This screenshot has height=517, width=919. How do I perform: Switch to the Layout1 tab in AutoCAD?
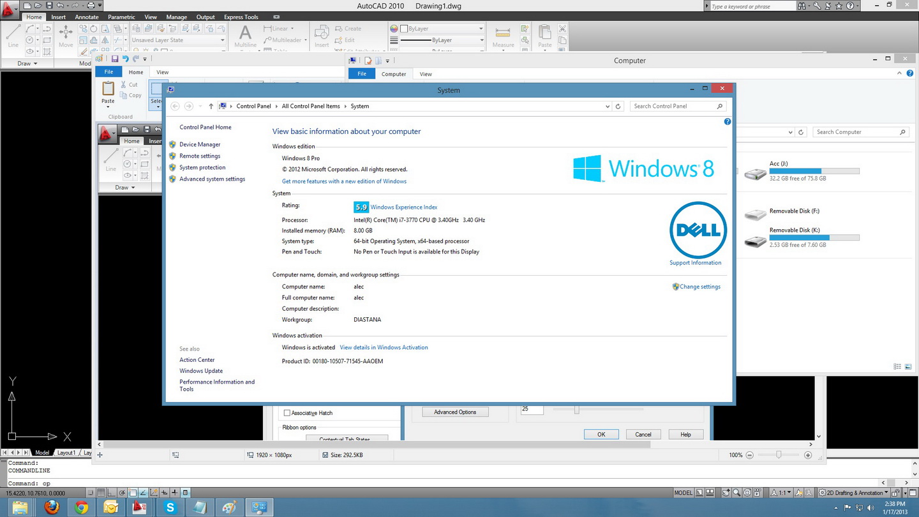click(x=66, y=453)
